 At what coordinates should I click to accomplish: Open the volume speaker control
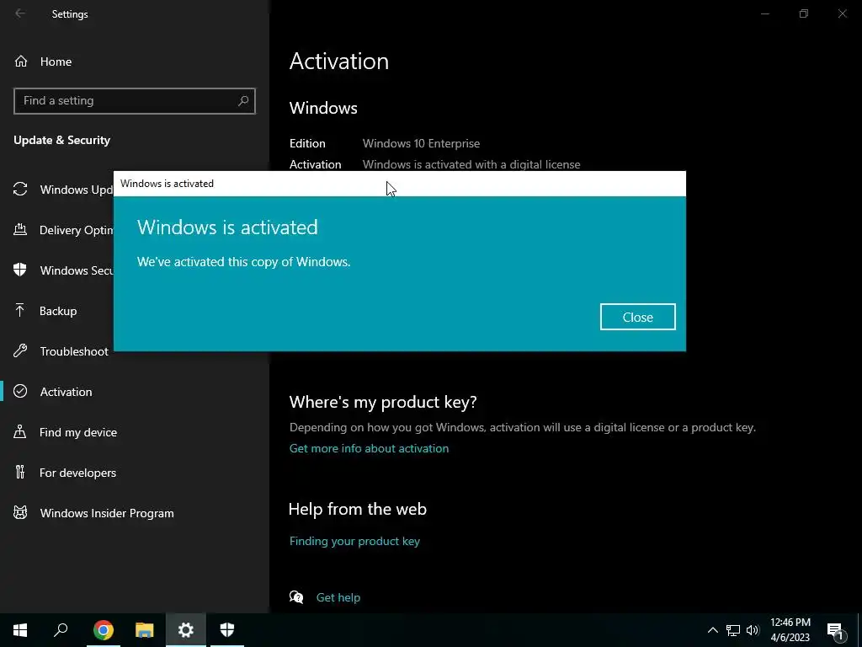coord(753,630)
